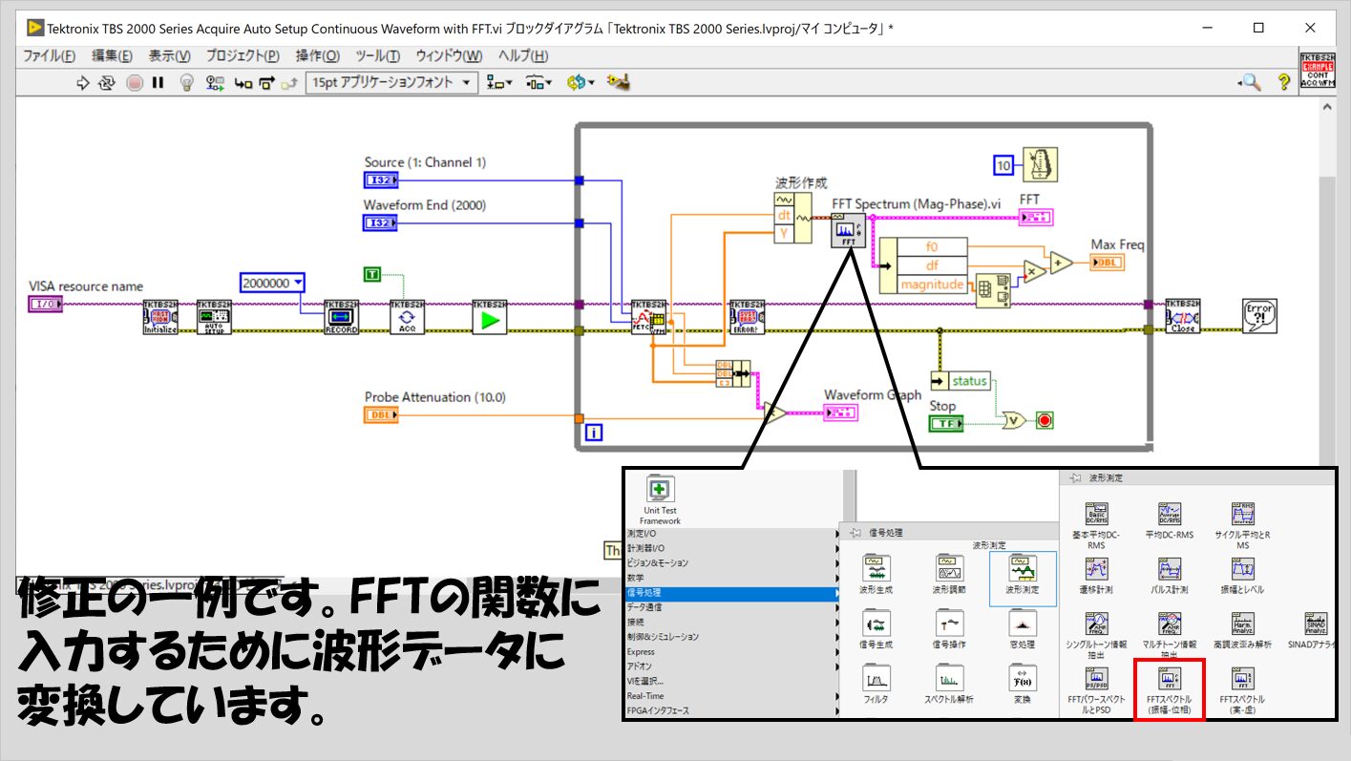Open the 表示(V) menu
Screen dimensions: 1351x761
(x=169, y=56)
